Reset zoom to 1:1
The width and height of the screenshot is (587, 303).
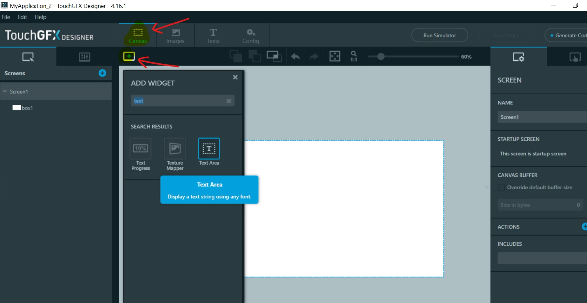click(353, 56)
